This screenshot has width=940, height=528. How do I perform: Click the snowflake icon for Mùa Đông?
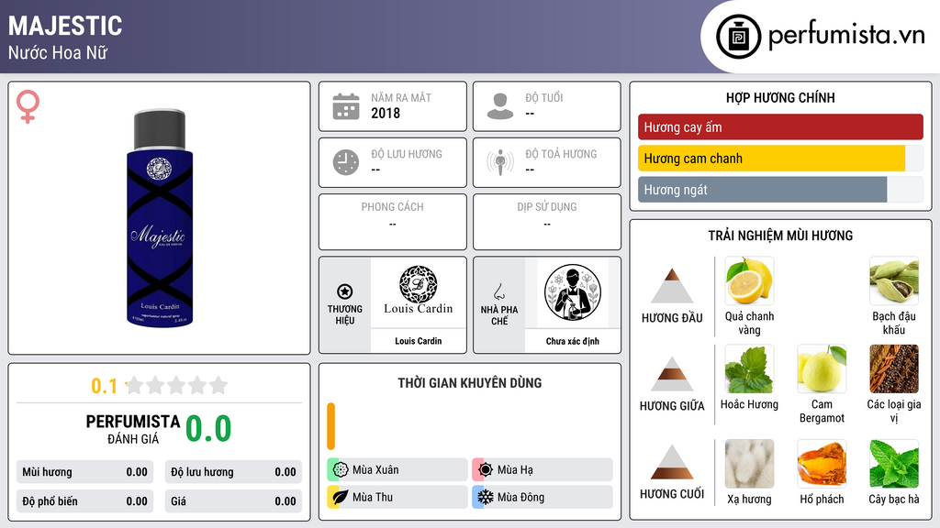click(486, 497)
